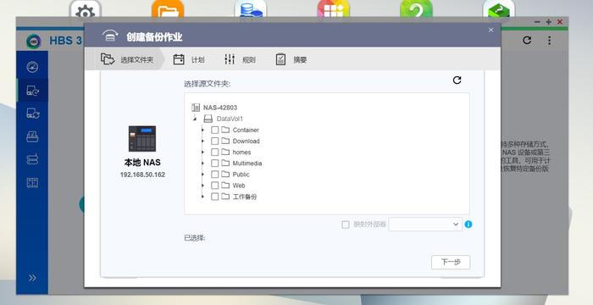This screenshot has width=593, height=305.
Task: Open the storage database desktop icon
Action: point(251,9)
